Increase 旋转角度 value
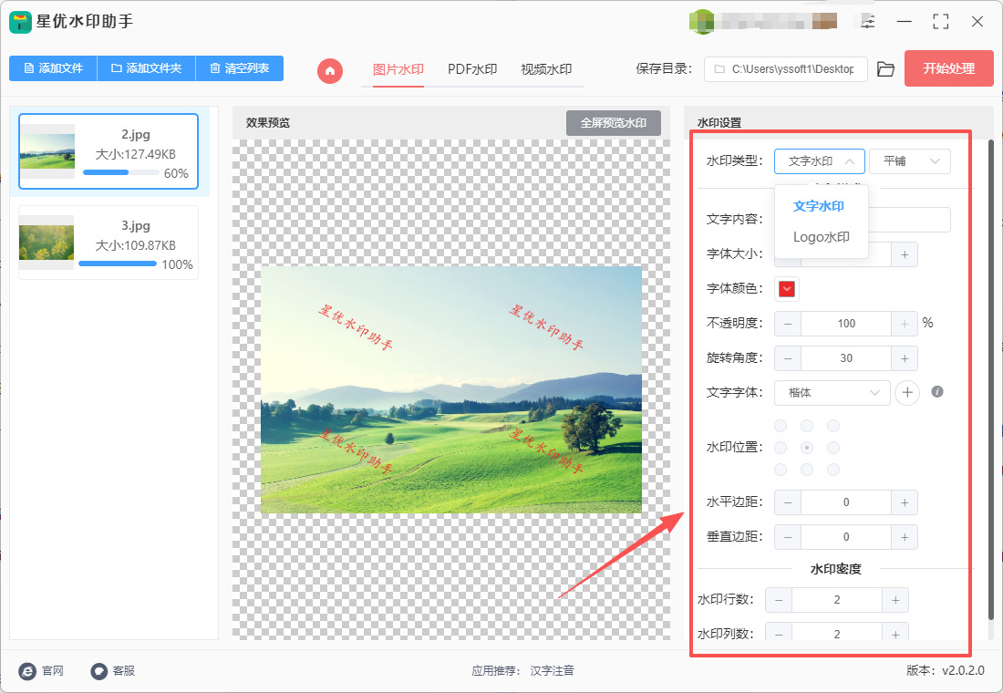This screenshot has width=1003, height=693. click(x=905, y=358)
